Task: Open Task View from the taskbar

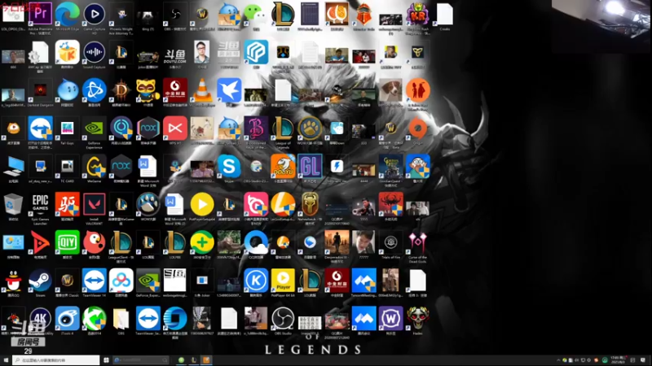Action: 106,360
